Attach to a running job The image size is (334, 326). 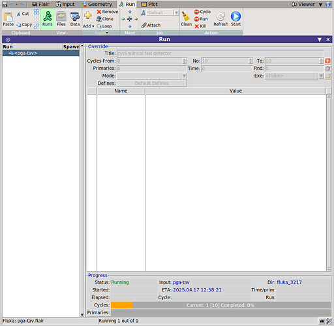coord(151,25)
